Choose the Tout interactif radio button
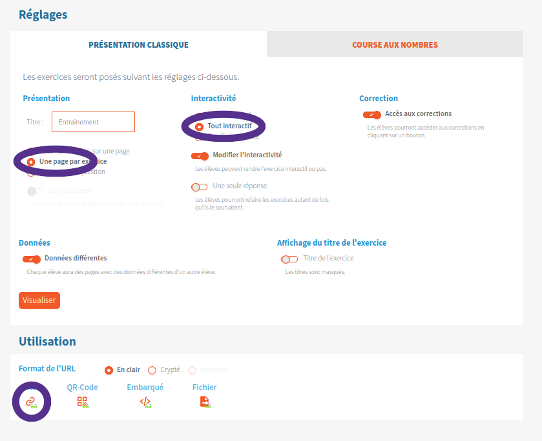542x441 pixels. 199,126
